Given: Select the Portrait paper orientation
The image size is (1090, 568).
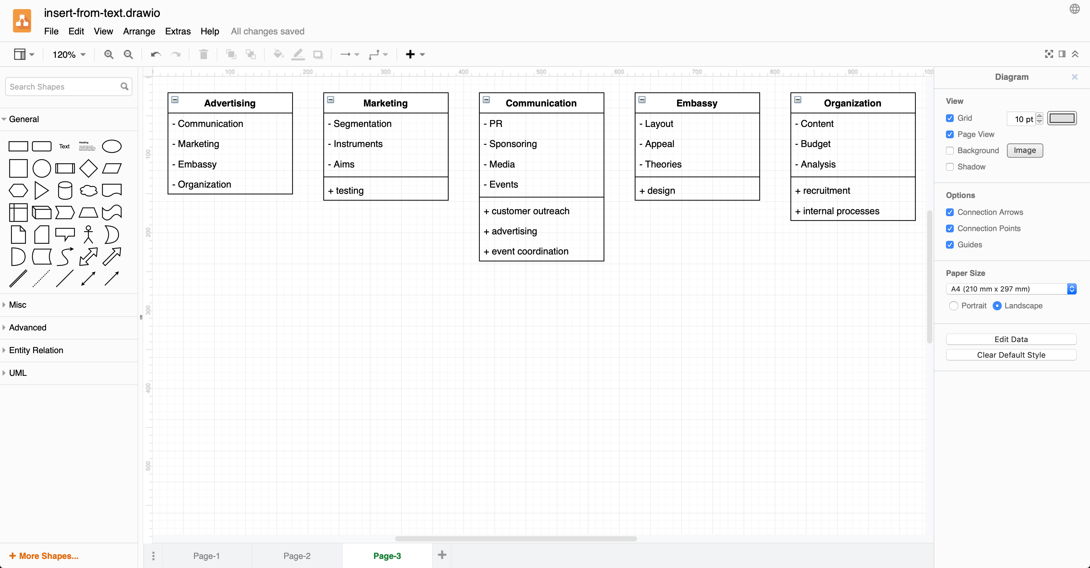Looking at the screenshot, I should pyautogui.click(x=954, y=305).
